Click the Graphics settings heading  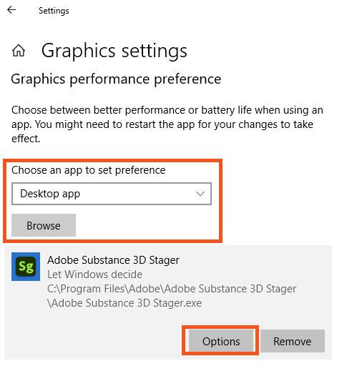coord(114,51)
